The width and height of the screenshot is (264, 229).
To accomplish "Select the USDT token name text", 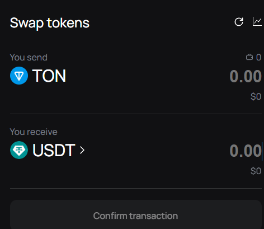I will 54,150.
